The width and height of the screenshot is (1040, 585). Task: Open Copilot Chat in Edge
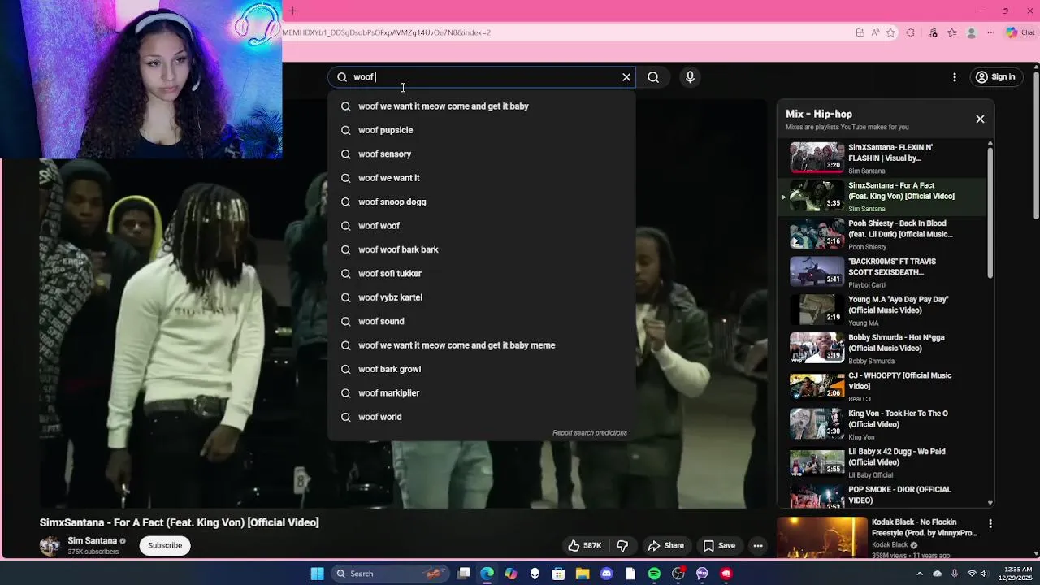click(1020, 32)
